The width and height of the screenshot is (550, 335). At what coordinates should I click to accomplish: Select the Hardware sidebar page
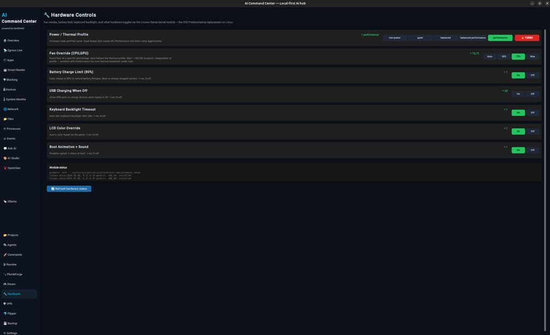[19, 294]
